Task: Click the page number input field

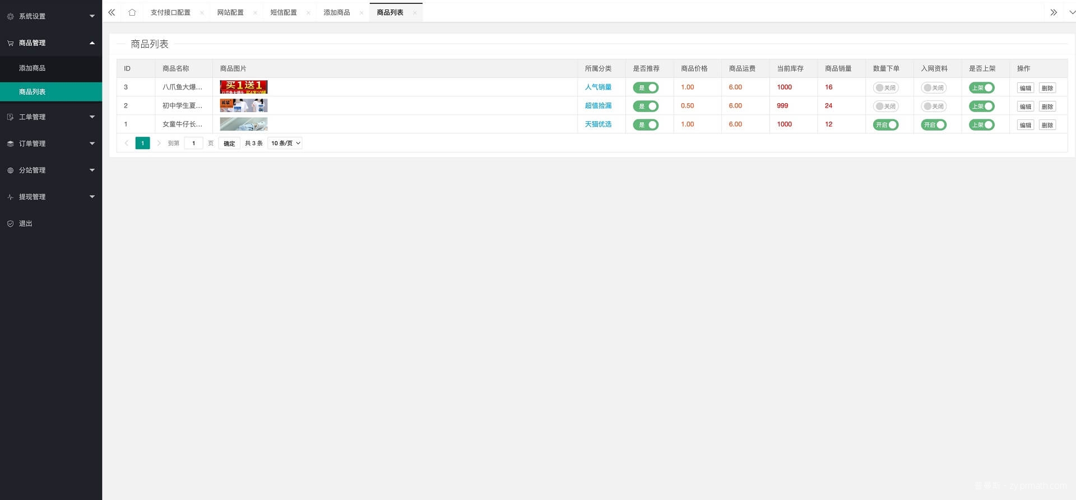Action: 193,143
